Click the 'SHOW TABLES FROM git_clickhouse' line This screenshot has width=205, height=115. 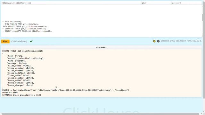click(20, 24)
